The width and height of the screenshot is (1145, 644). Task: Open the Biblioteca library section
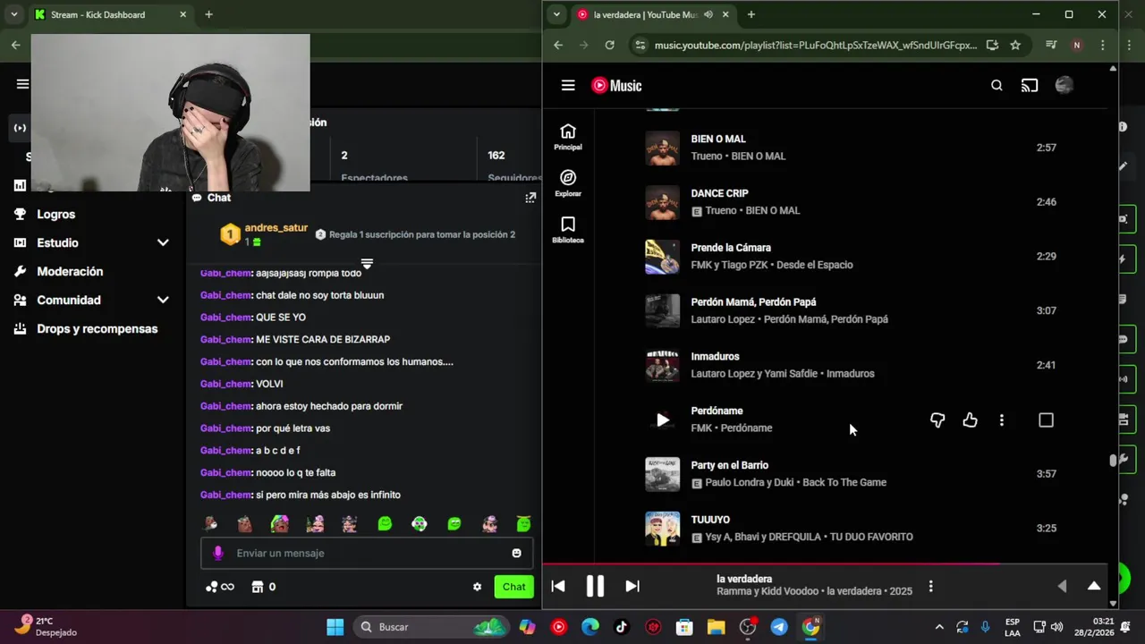pos(568,230)
